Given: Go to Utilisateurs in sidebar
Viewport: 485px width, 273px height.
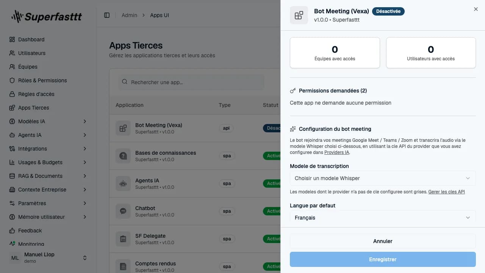Looking at the screenshot, I should (x=48, y=53).
